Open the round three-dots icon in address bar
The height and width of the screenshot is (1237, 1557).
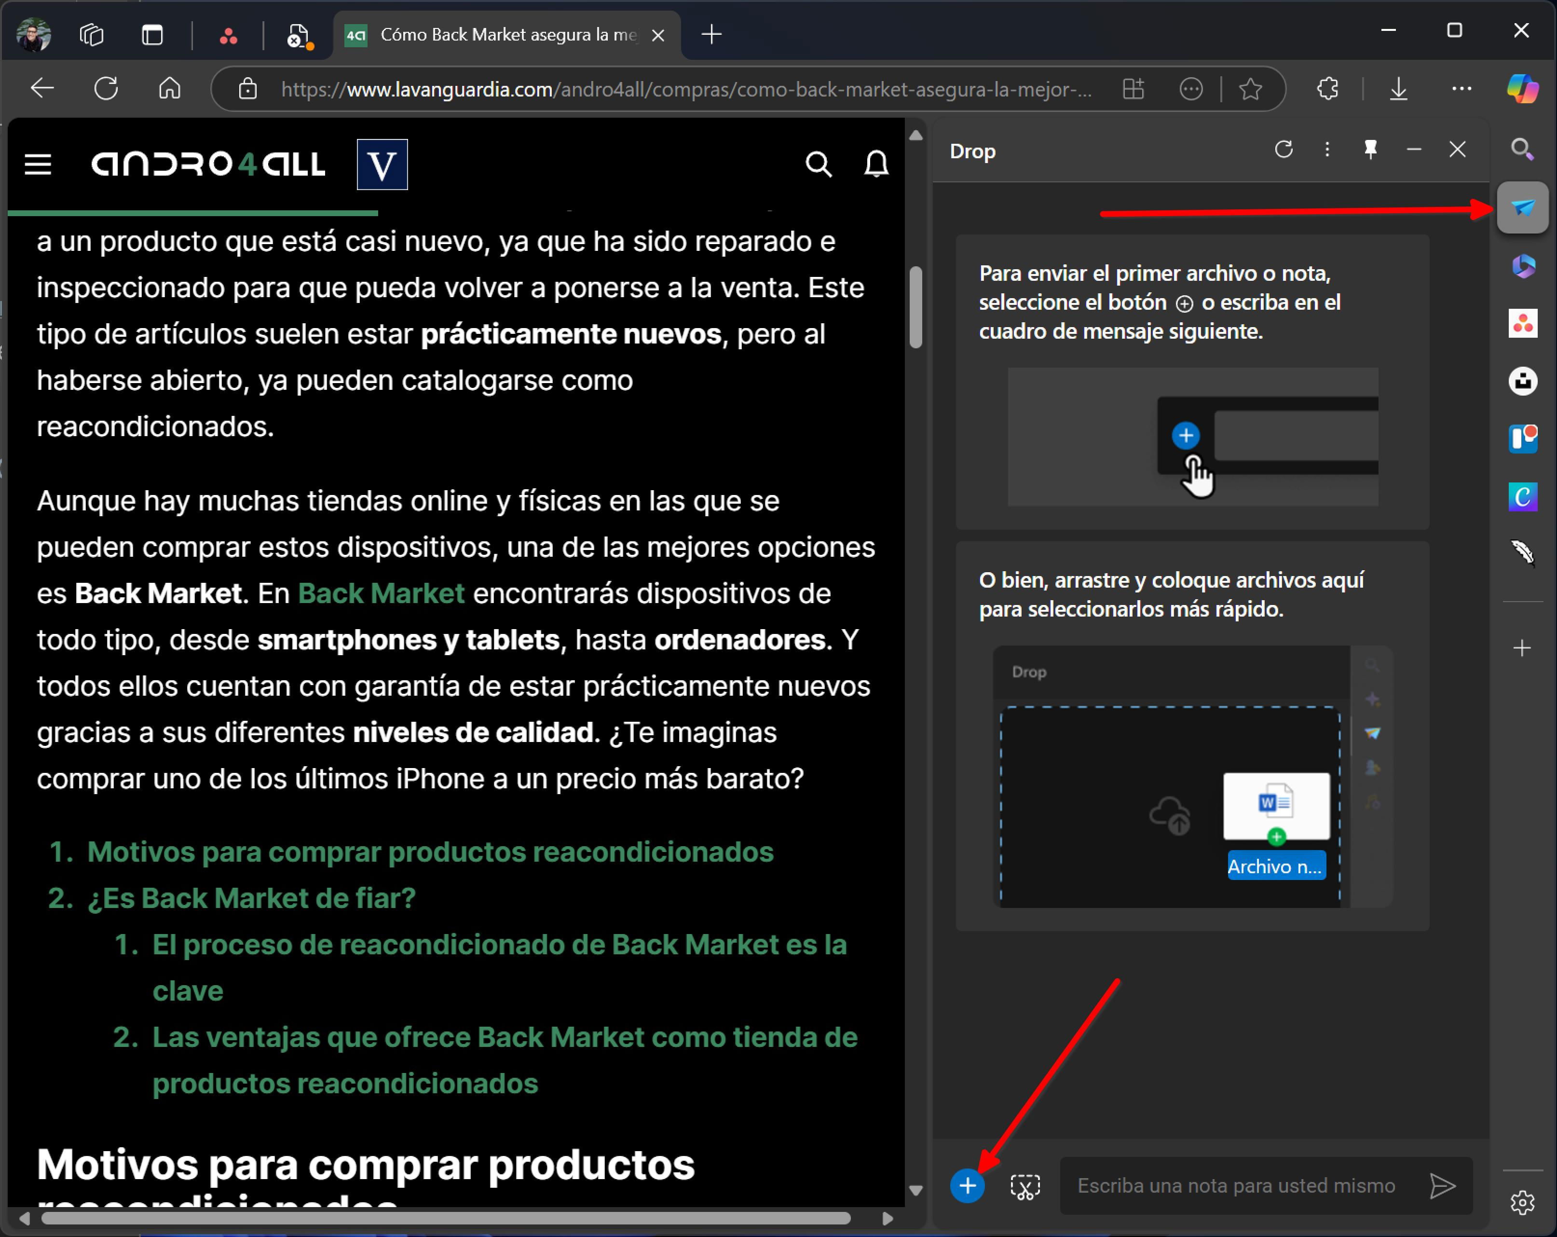[x=1191, y=89]
